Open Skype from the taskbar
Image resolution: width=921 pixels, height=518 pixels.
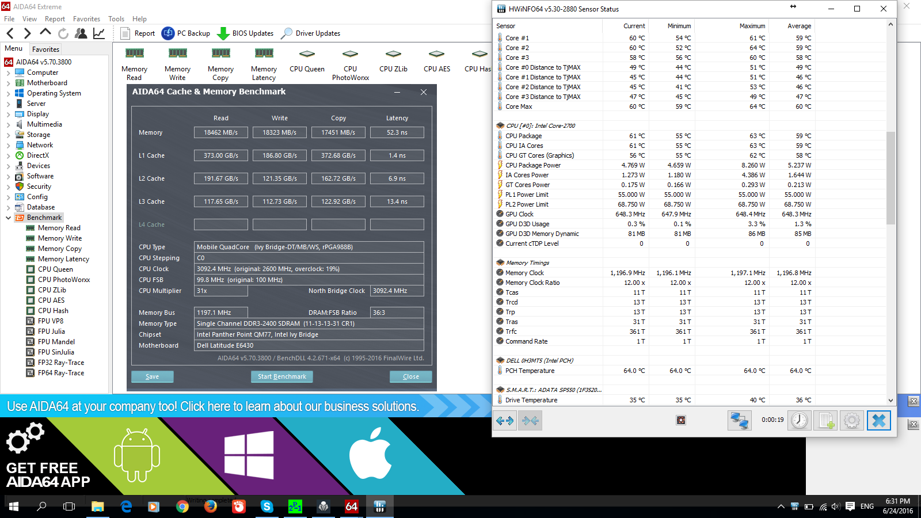tap(267, 506)
